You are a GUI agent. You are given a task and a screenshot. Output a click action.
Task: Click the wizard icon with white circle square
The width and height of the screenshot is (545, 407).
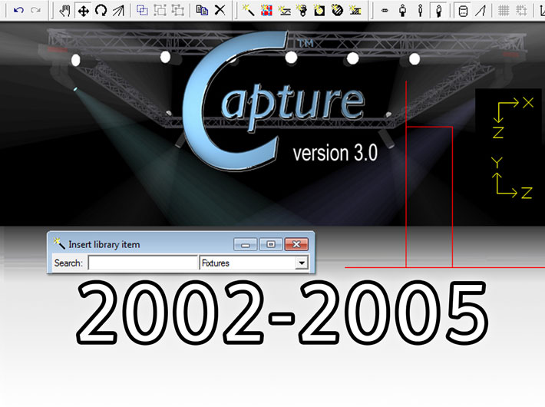click(x=319, y=11)
